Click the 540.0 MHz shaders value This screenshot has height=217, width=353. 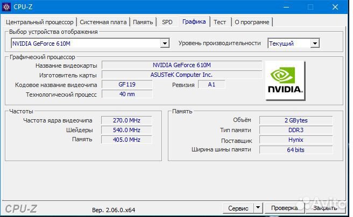pos(126,130)
